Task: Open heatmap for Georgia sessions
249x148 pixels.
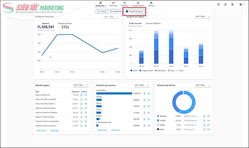Action: click(144, 100)
